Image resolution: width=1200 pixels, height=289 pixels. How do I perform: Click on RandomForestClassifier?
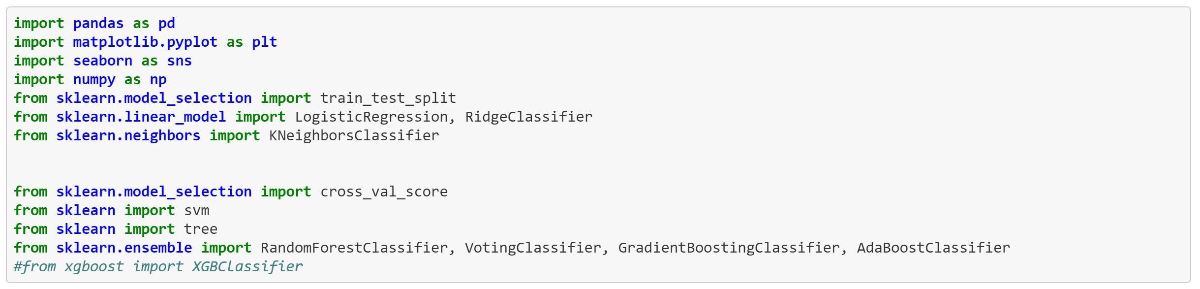click(354, 248)
